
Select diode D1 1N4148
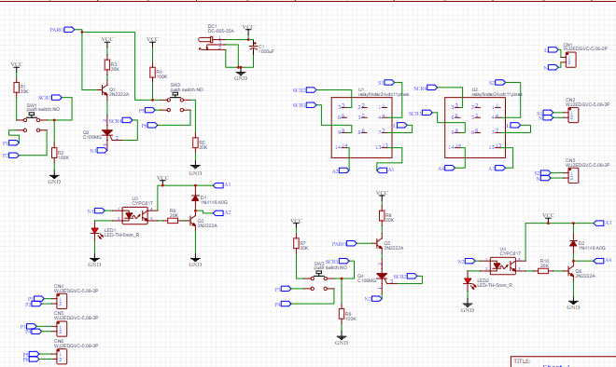[x=195, y=197]
